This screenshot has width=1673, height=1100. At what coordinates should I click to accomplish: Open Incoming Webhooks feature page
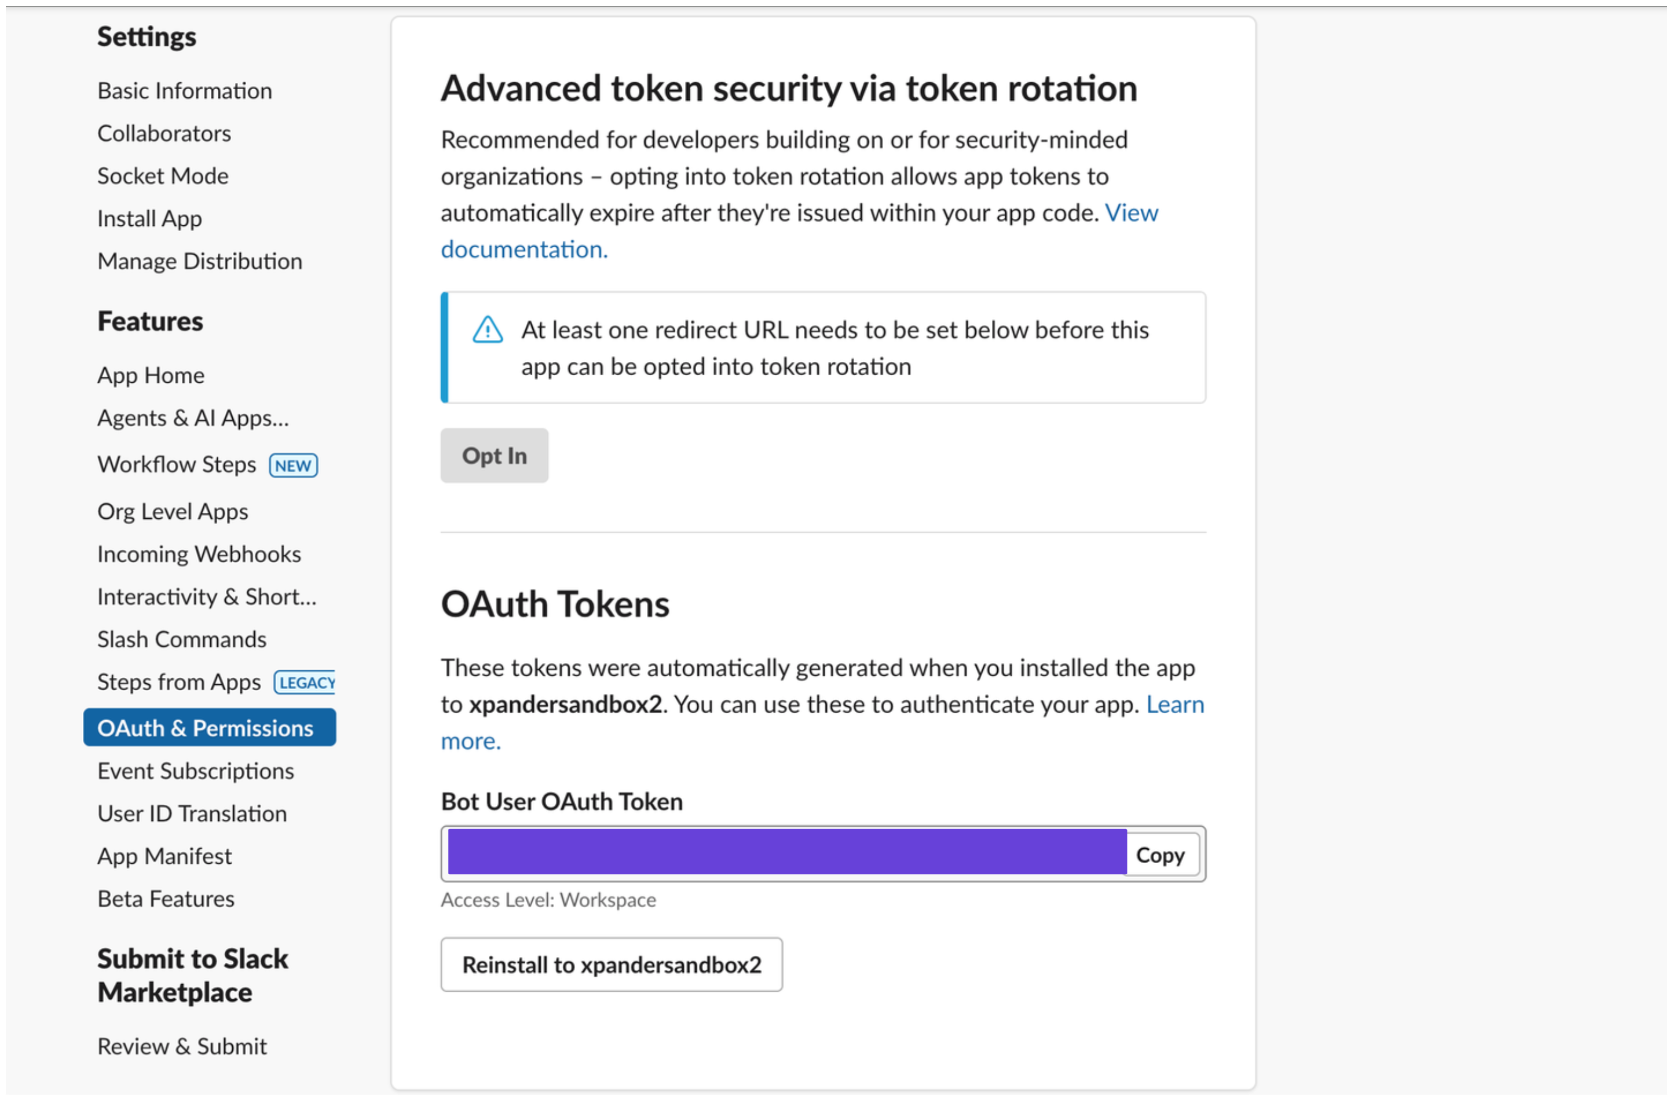[199, 554]
